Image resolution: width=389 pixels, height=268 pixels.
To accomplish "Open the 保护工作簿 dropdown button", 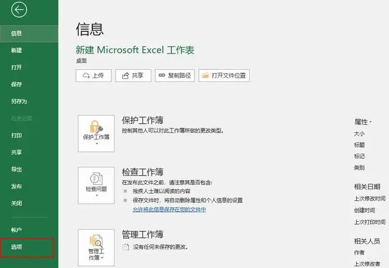I will (96, 134).
